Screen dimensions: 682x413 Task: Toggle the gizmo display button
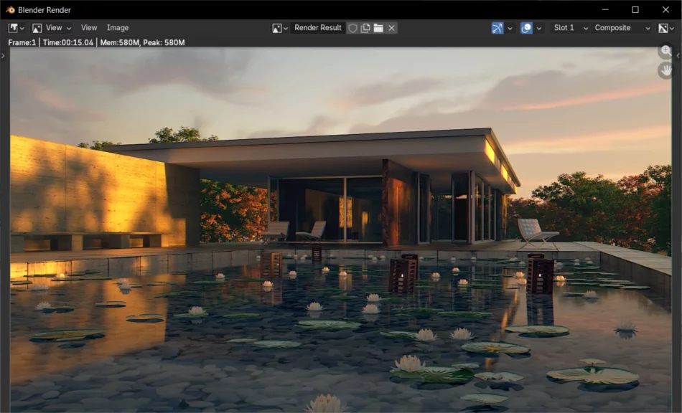pos(498,28)
